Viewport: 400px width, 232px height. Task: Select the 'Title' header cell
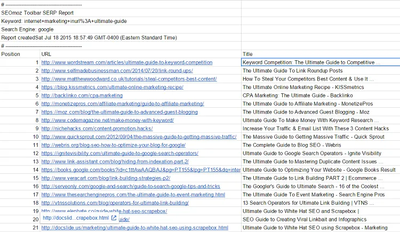point(321,54)
